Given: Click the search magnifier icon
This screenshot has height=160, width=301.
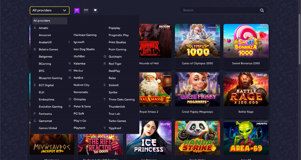Looking at the screenshot, I should 262,10.
